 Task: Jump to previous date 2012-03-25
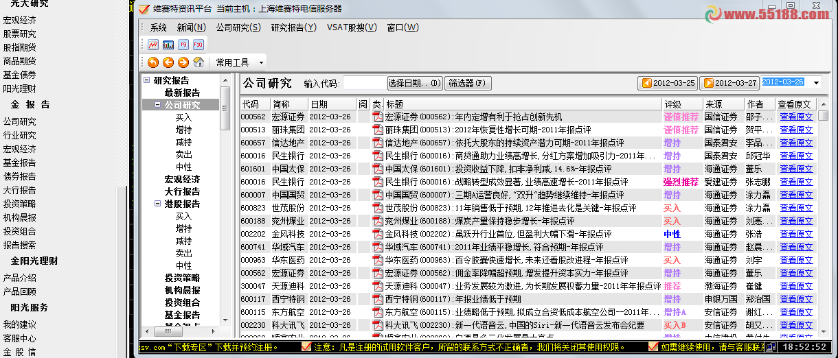coord(668,83)
